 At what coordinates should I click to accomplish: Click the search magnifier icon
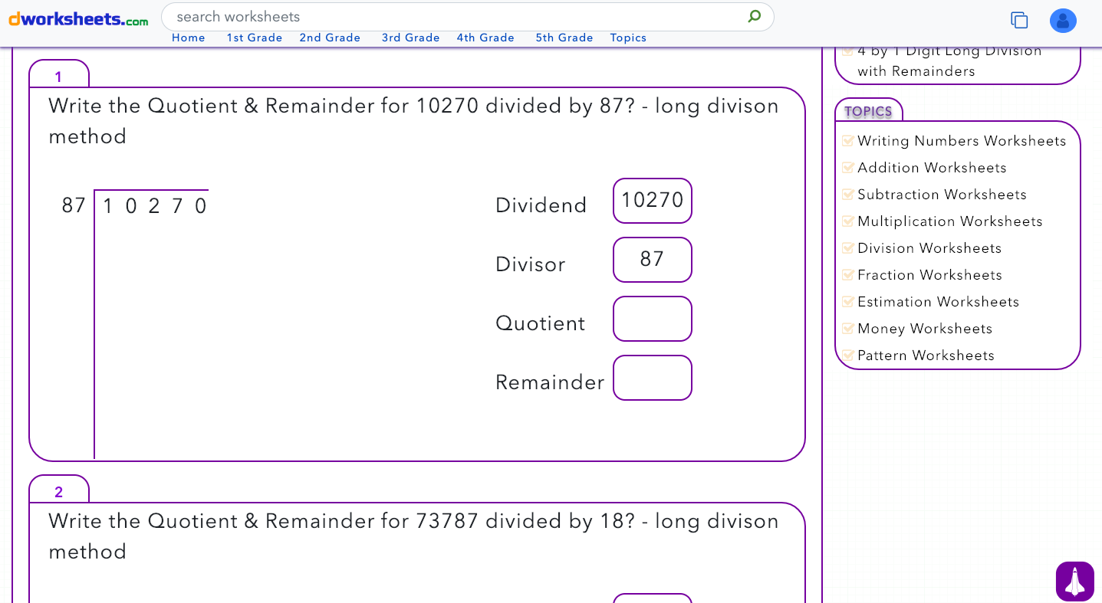tap(754, 16)
